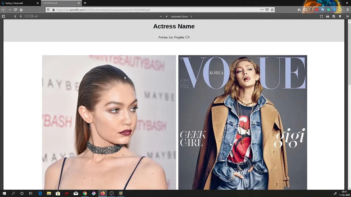Toggle Firefox sidebars button
The height and width of the screenshot is (197, 351).
pos(305,10)
